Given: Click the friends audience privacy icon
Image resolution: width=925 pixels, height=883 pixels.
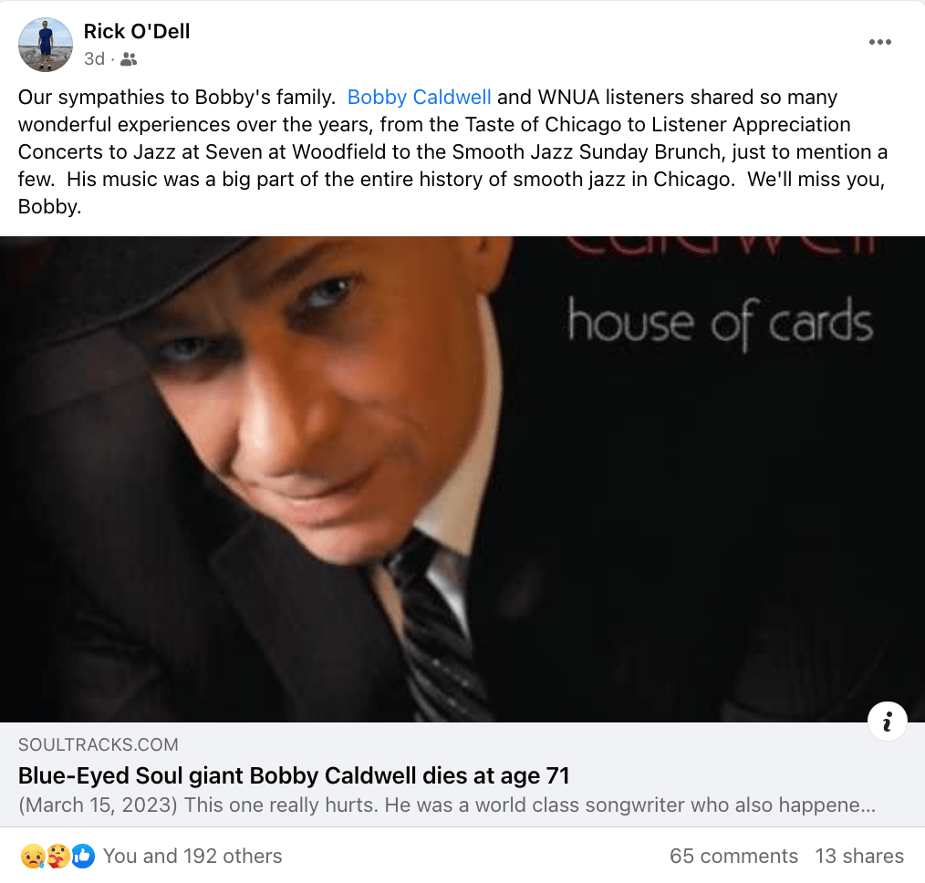Looking at the screenshot, I should pos(129,59).
